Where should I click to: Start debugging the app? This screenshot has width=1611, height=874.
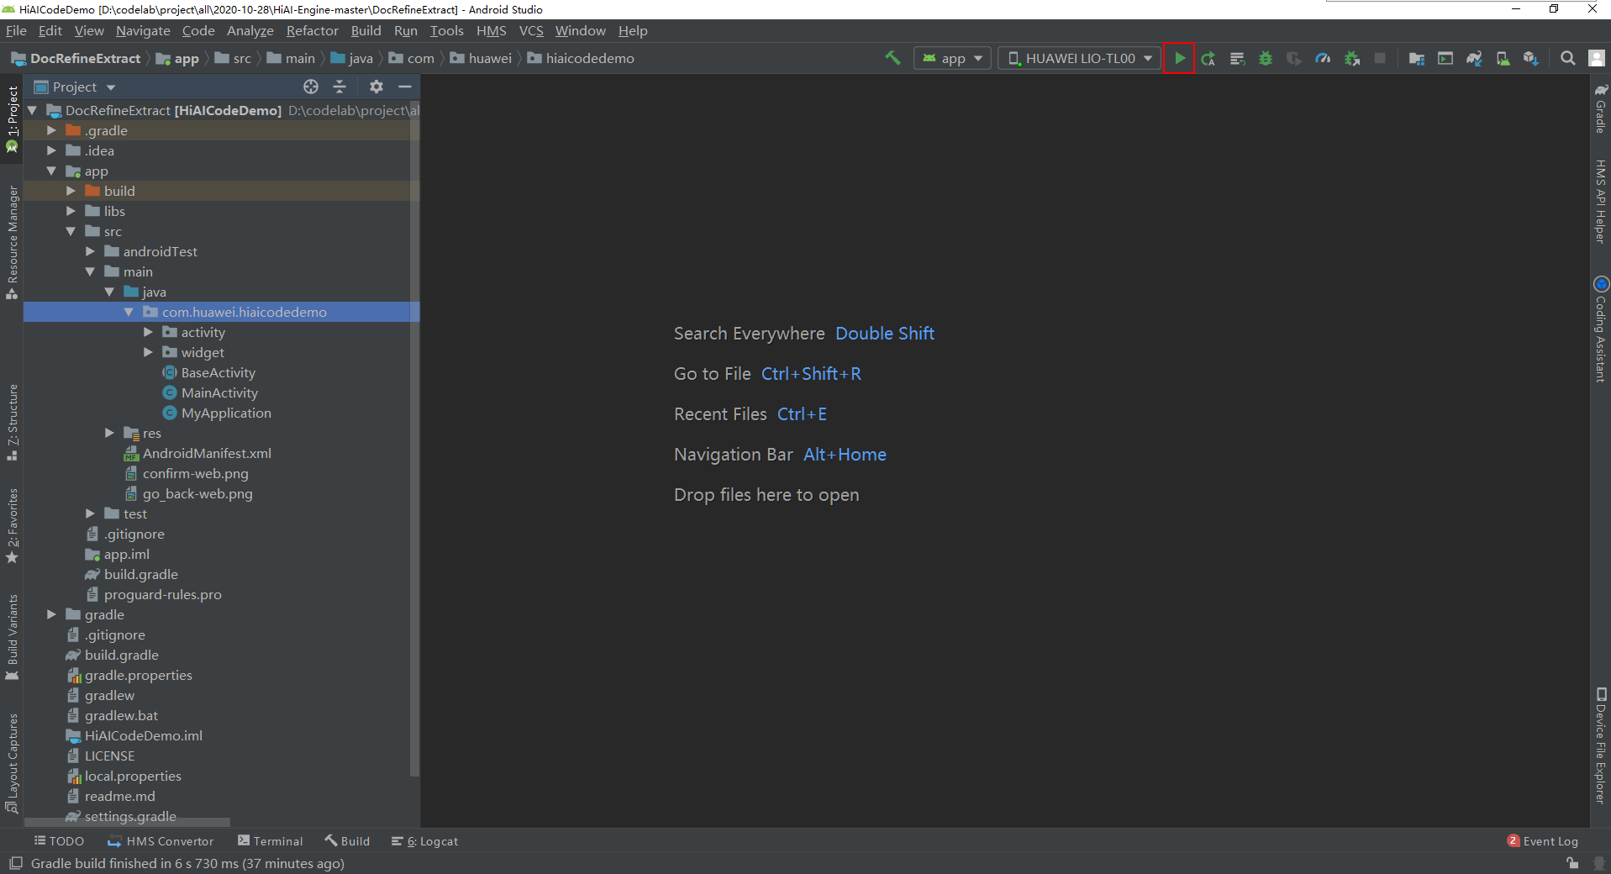click(x=1266, y=58)
